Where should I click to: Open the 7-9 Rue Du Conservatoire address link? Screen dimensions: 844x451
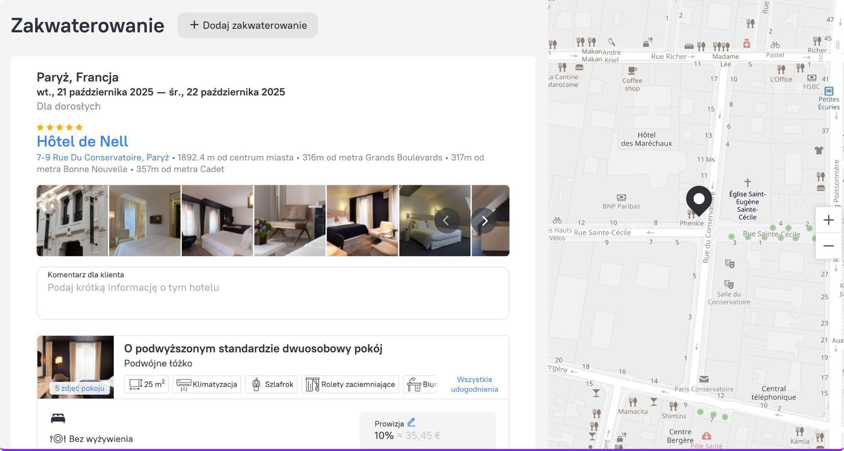coord(103,157)
